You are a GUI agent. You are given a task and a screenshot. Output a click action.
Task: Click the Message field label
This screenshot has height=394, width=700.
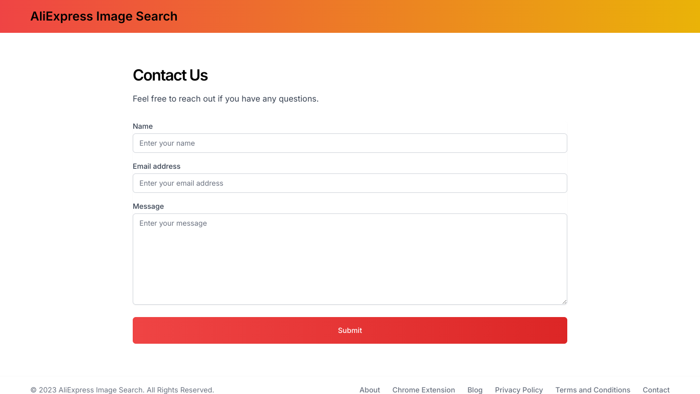tap(149, 206)
